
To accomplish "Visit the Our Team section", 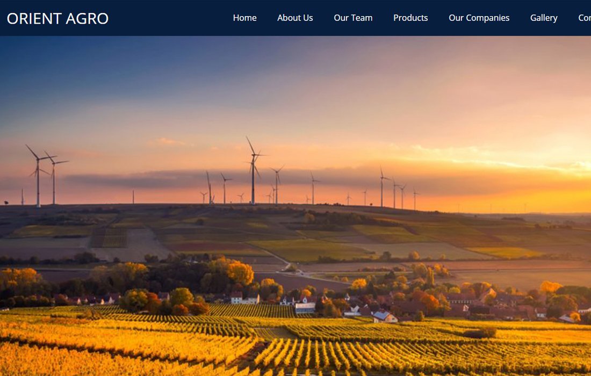I will click(353, 18).
